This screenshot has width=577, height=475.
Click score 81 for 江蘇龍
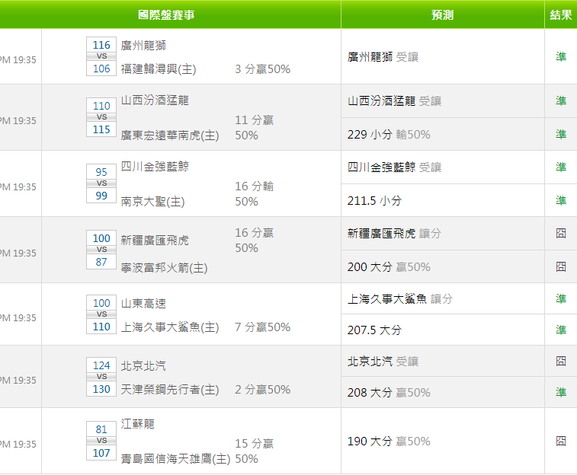click(101, 429)
